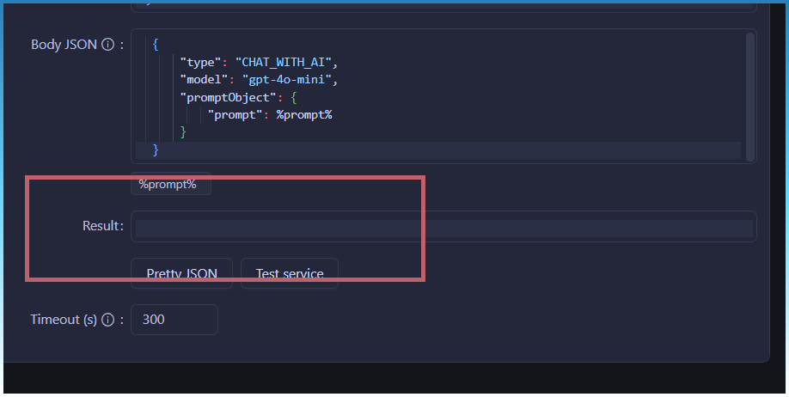Click the Timeout field showing 300
The width and height of the screenshot is (789, 397).
(x=174, y=320)
